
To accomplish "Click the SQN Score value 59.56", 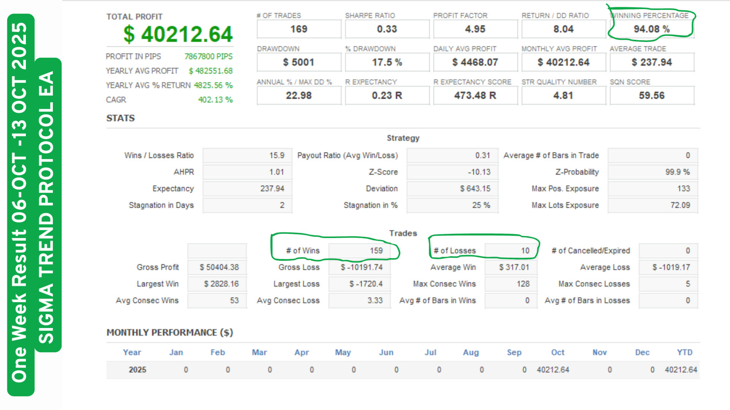I will (x=652, y=95).
